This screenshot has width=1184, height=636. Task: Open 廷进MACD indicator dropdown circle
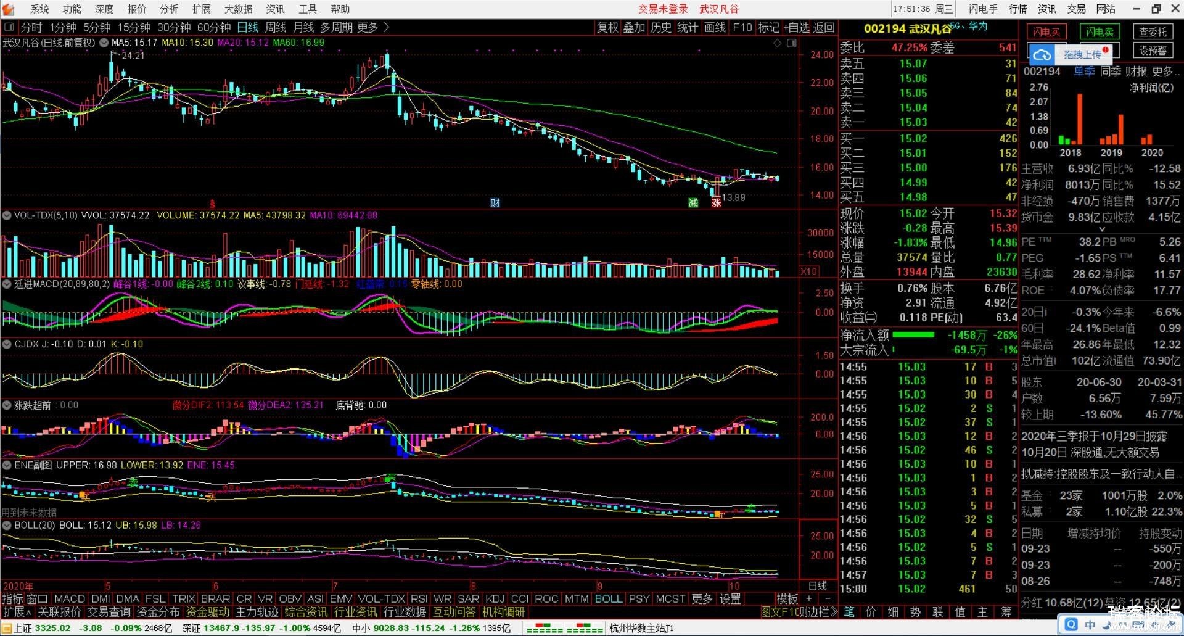coord(7,284)
